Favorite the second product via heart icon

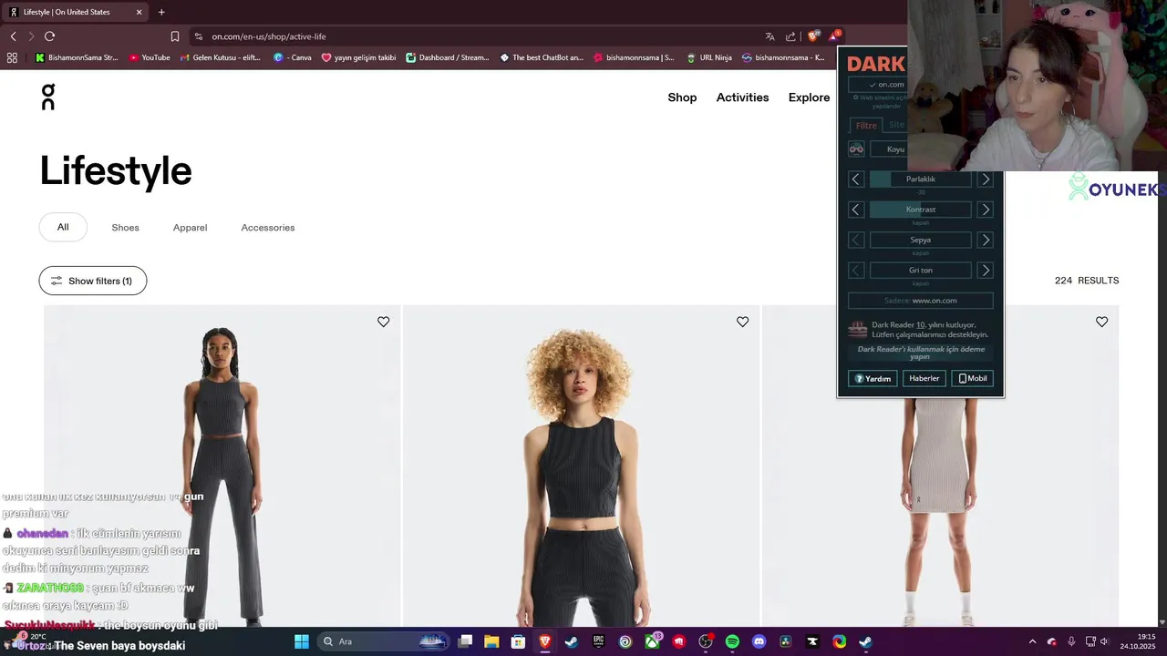coord(742,322)
